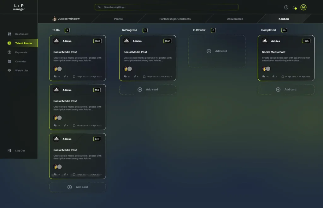Click Adidas logo on In Progress card
Viewport: 323px width, 208px height.
point(126,41)
